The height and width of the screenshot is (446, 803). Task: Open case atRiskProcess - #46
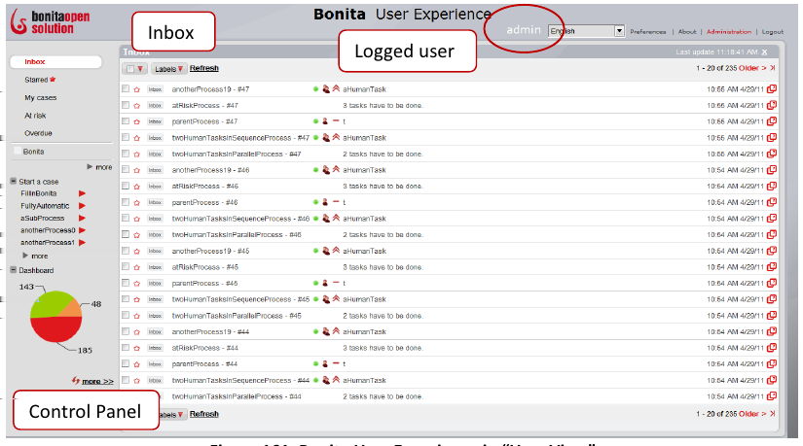204,187
